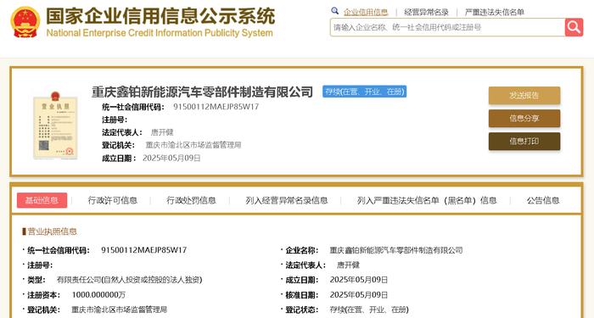Open the 列入经营异常名录信息 tab
The width and height of the screenshot is (594, 318).
(x=287, y=200)
